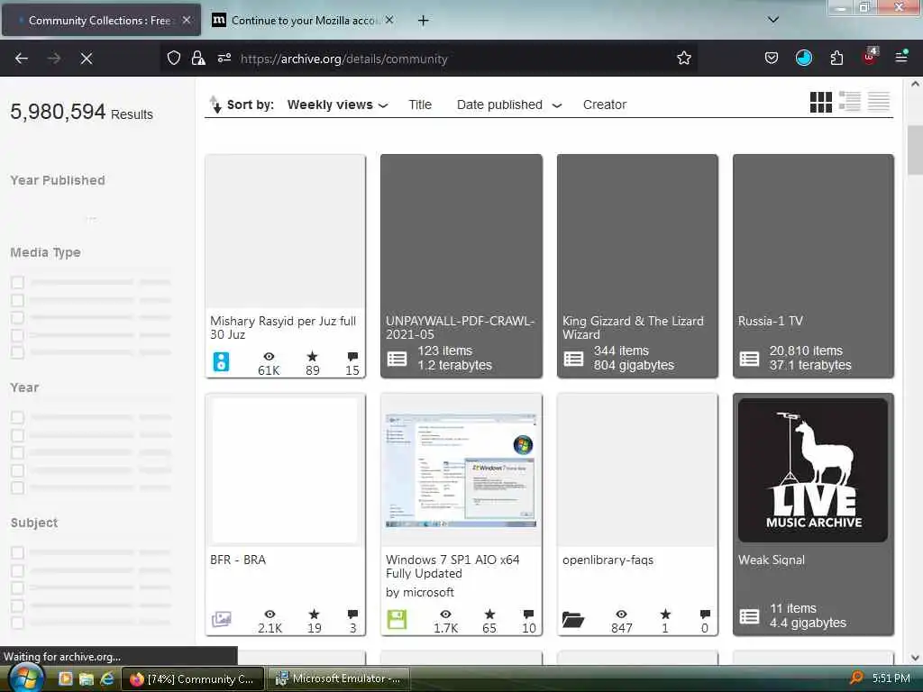Check the third Year filter checkbox
Image resolution: width=923 pixels, height=692 pixels.
point(18,452)
